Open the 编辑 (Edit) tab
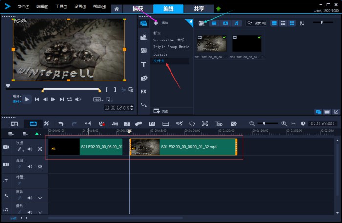Image resolution: width=342 pixels, height=223 pixels. [x=168, y=9]
